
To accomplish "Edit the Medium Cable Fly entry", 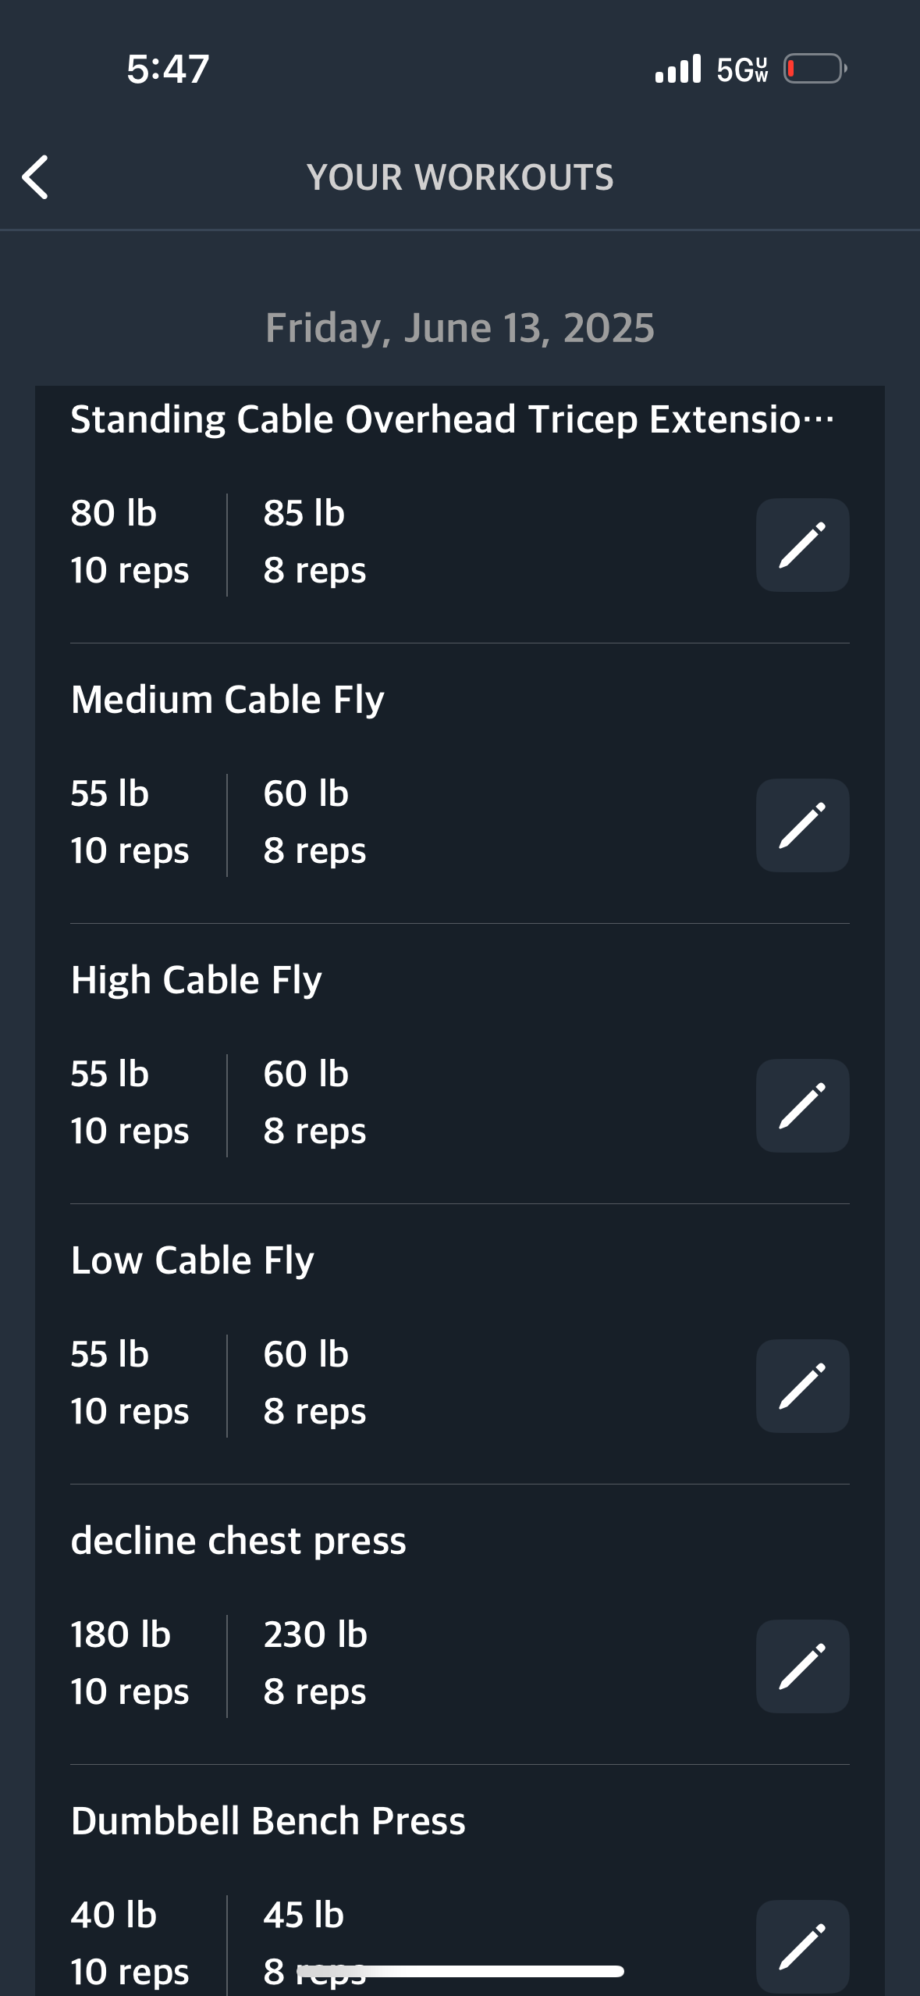I will [x=802, y=825].
